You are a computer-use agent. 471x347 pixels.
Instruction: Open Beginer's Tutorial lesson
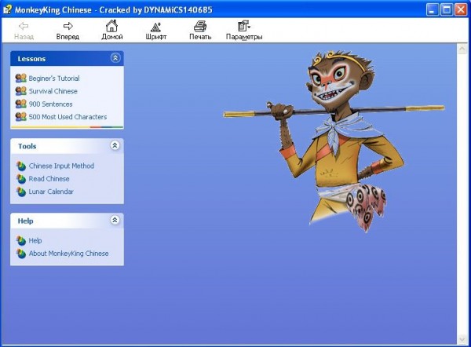point(54,79)
